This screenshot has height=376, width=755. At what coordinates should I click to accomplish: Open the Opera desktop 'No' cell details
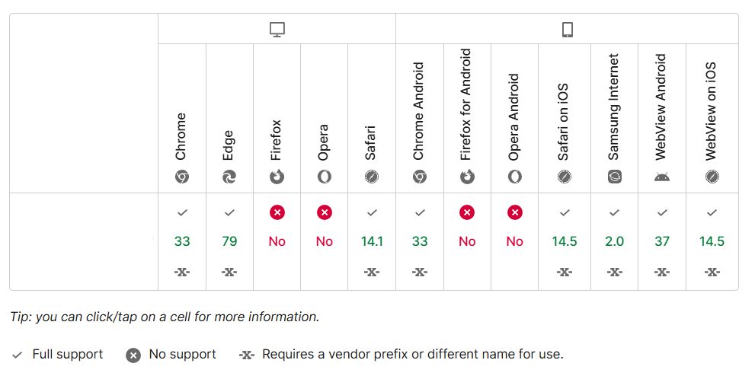[x=325, y=241]
